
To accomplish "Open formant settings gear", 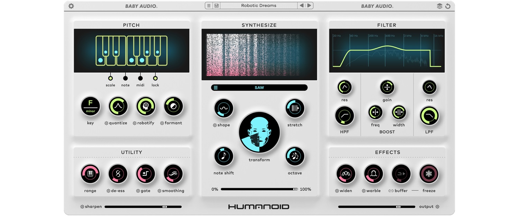I will tap(162, 123).
